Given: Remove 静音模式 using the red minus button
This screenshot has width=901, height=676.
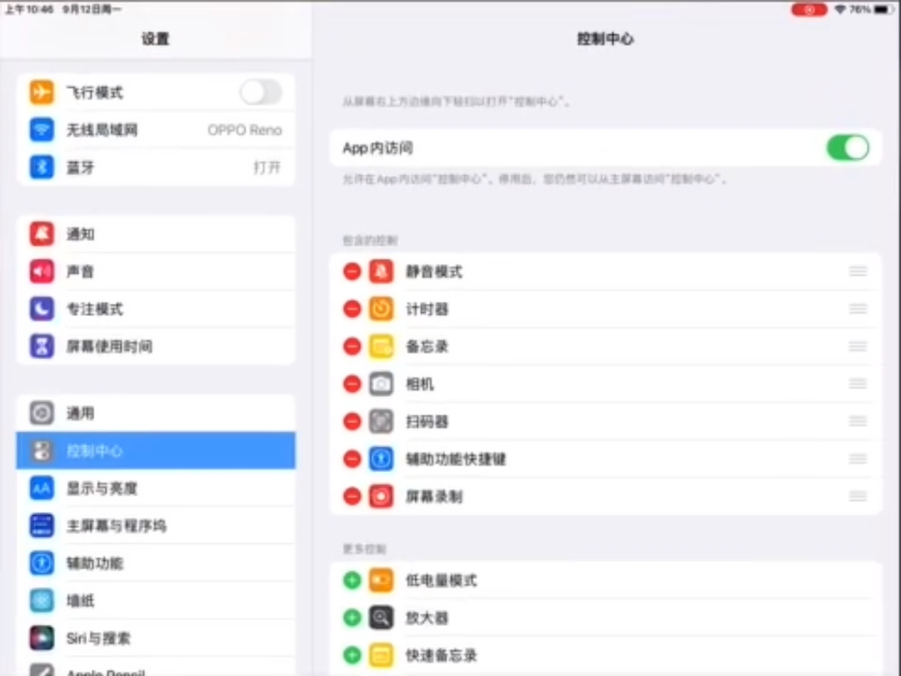Looking at the screenshot, I should [351, 271].
